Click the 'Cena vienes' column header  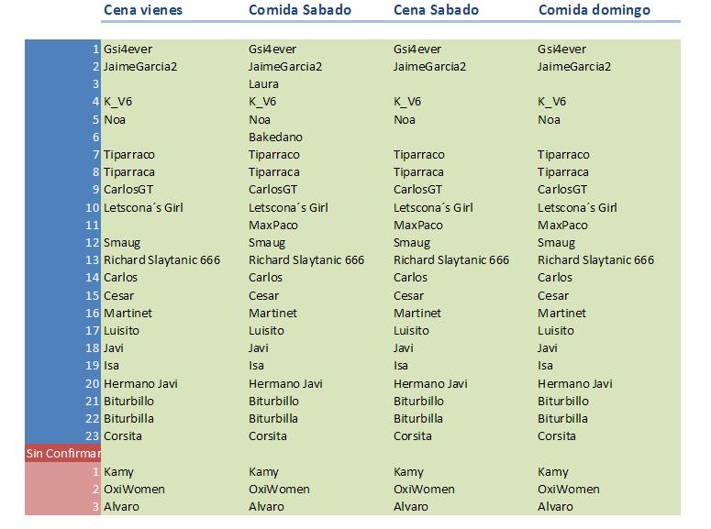pyautogui.click(x=143, y=10)
